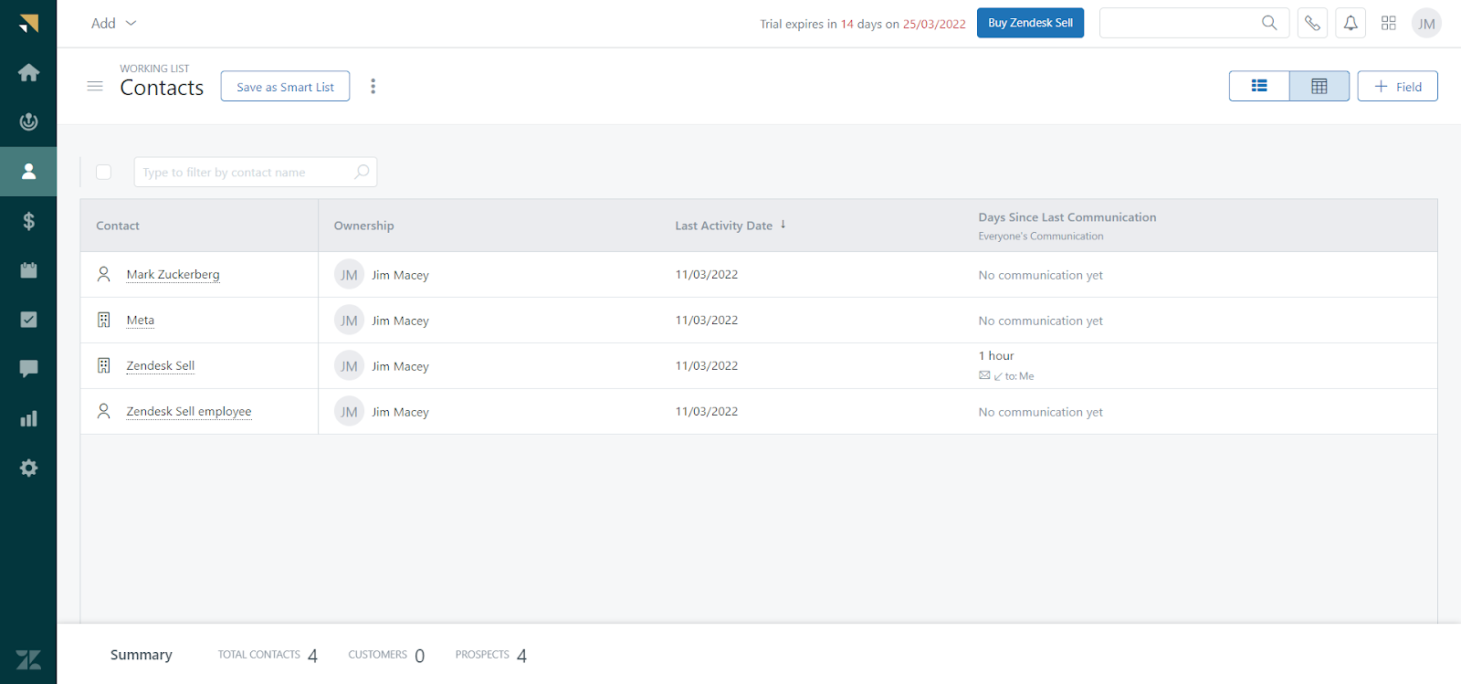Click 11/03/2022 in Mark Zuckerberg row

[x=706, y=274]
